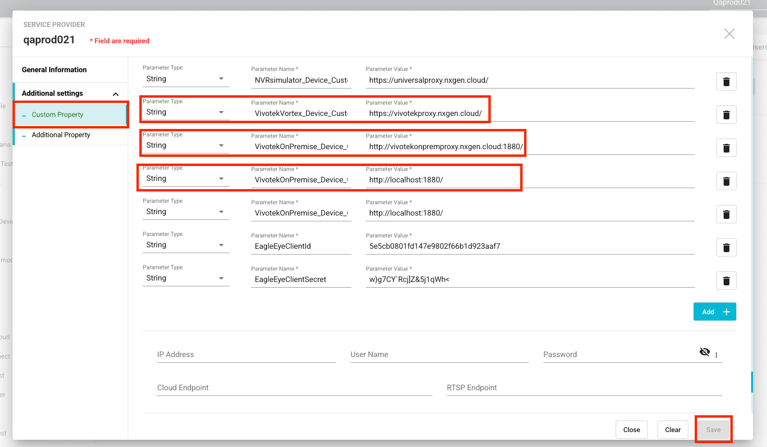Click the Close button at the bottom
767x447 pixels.
pyautogui.click(x=631, y=430)
